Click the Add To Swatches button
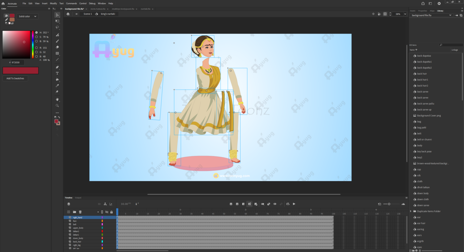This screenshot has height=252, width=464. coord(15,78)
